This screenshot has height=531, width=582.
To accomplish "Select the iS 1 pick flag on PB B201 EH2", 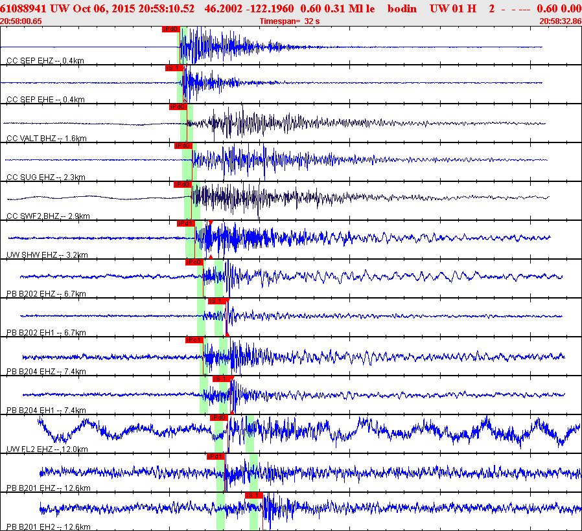I will tap(253, 495).
